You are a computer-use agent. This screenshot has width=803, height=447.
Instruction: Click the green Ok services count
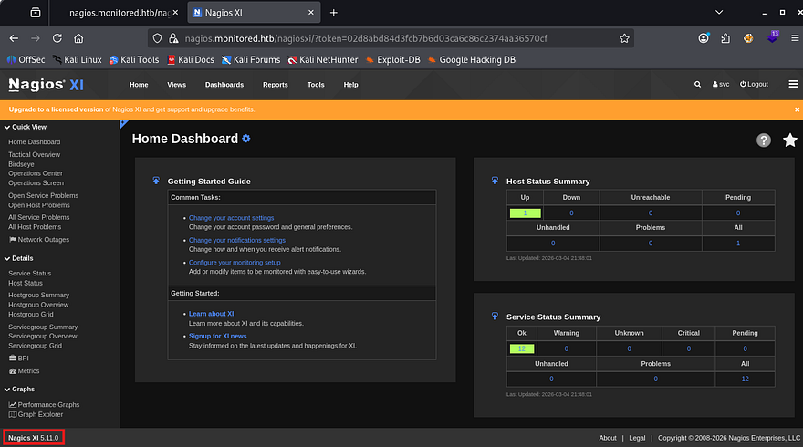pos(521,348)
